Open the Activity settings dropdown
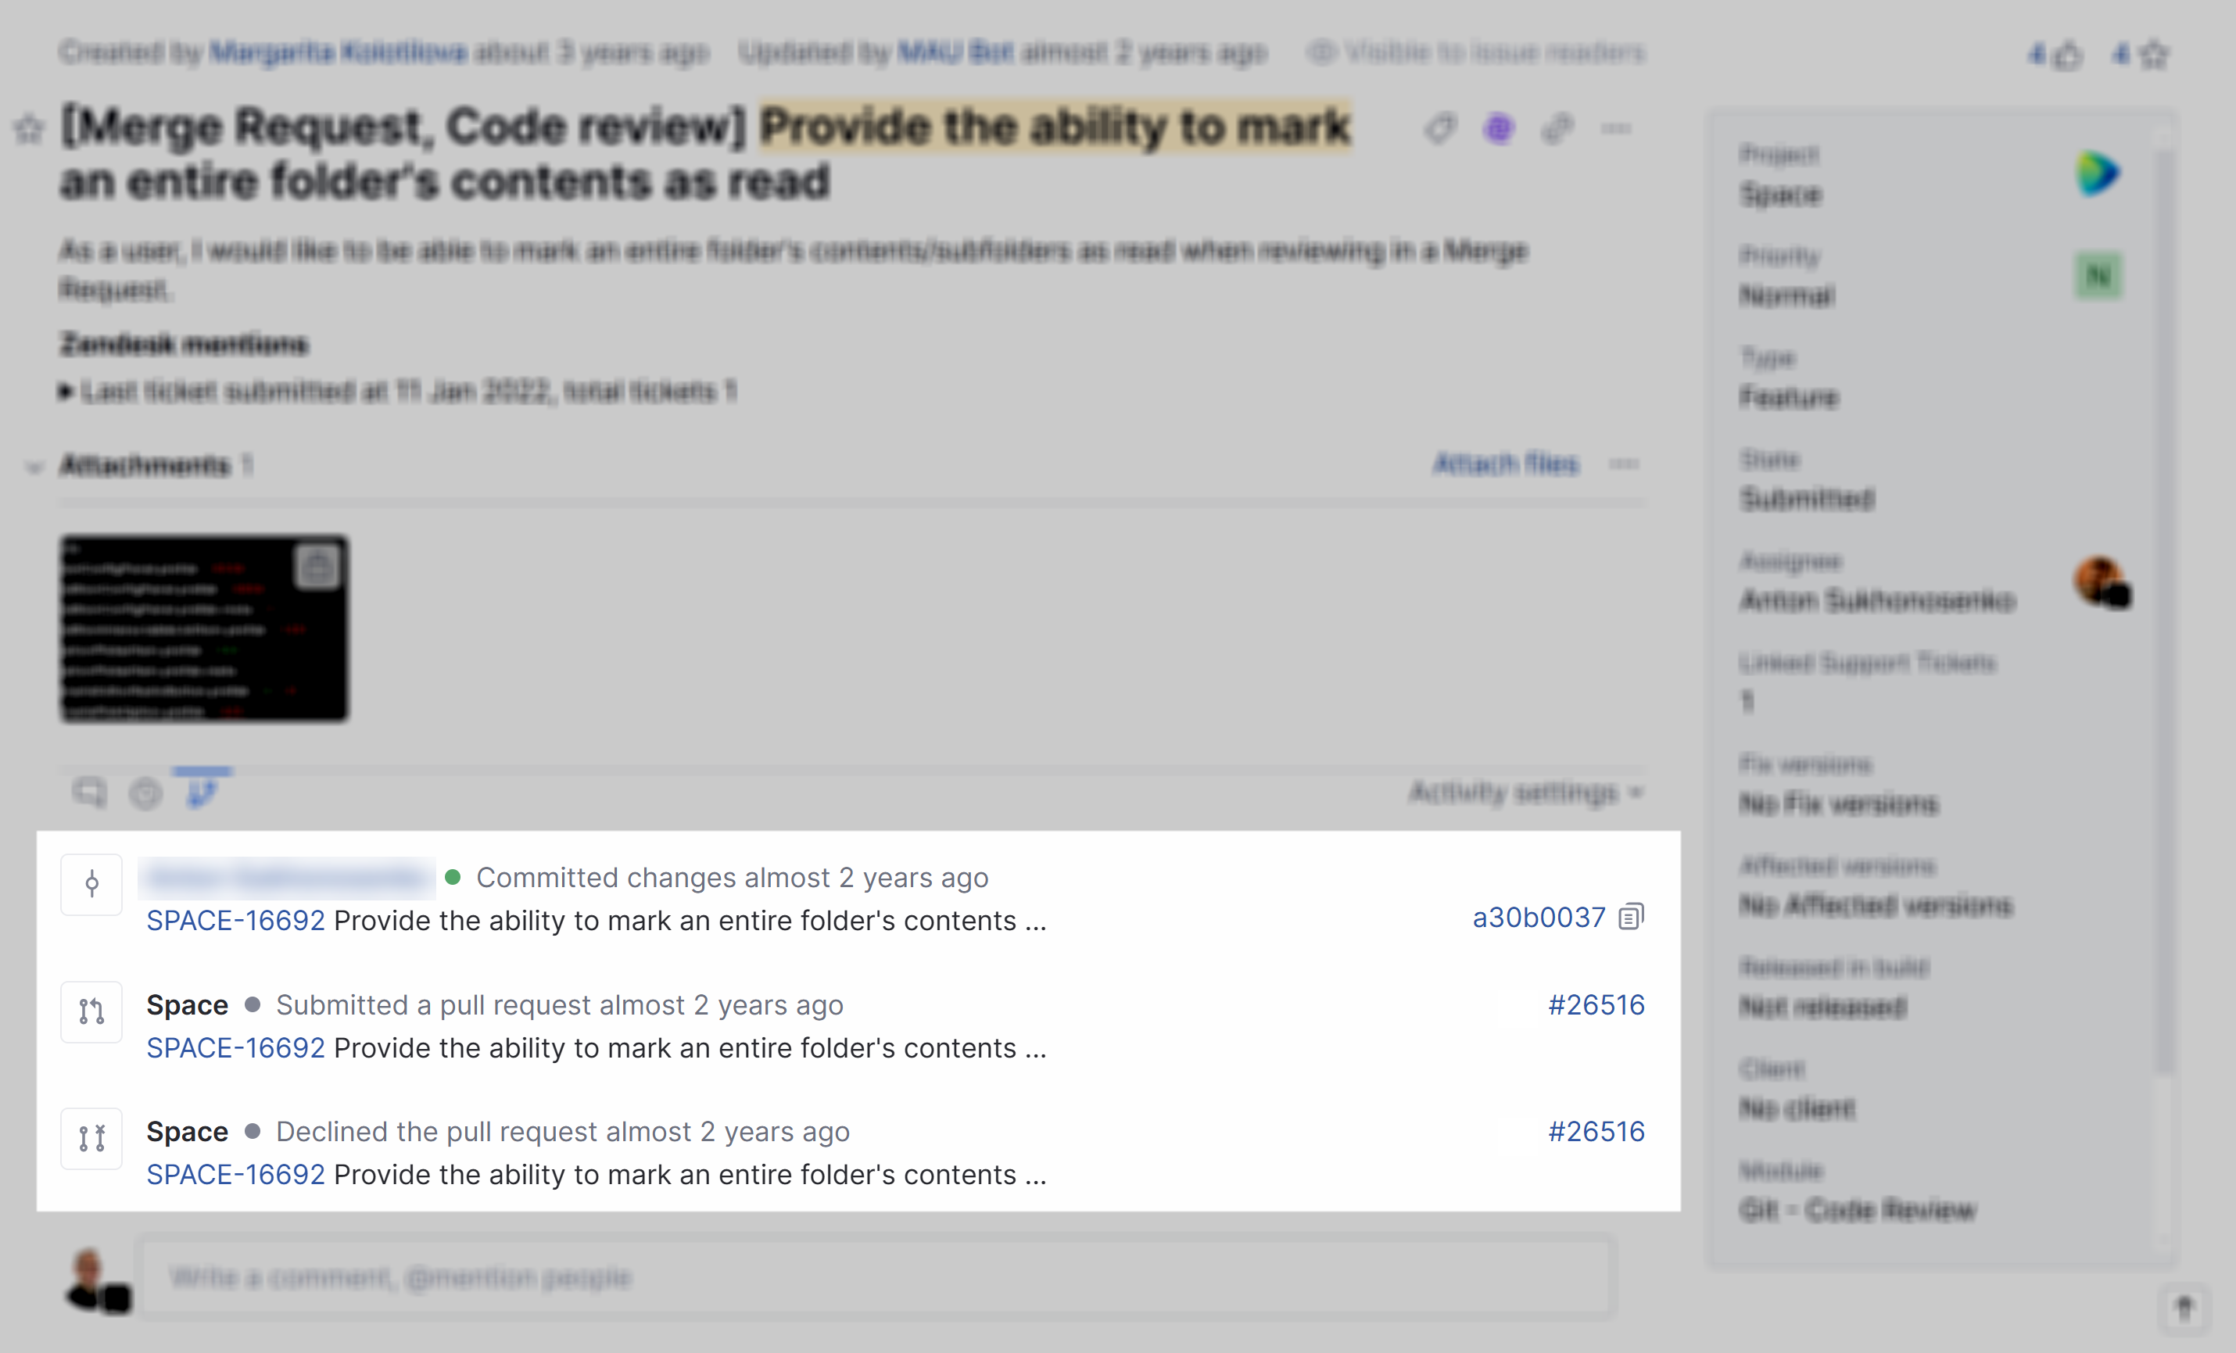The width and height of the screenshot is (2236, 1353). point(1525,793)
